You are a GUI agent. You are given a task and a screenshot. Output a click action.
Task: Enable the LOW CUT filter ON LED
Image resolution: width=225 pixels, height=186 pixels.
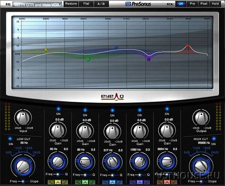click(10, 139)
